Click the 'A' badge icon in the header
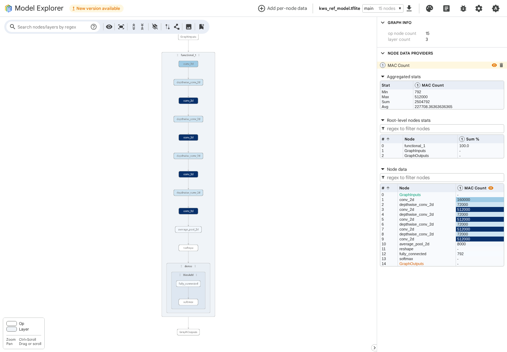This screenshot has height=352, width=507. click(x=496, y=8)
